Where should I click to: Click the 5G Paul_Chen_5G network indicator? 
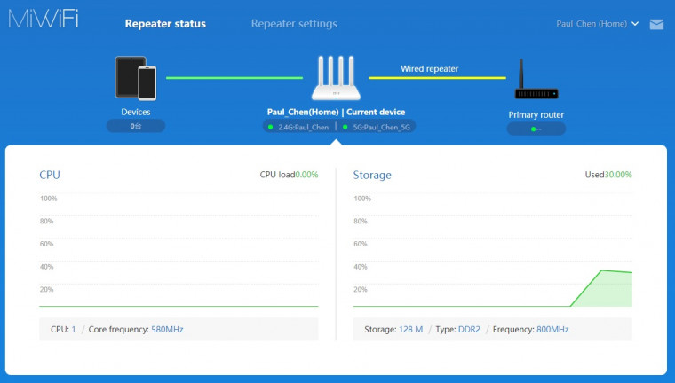click(x=377, y=127)
